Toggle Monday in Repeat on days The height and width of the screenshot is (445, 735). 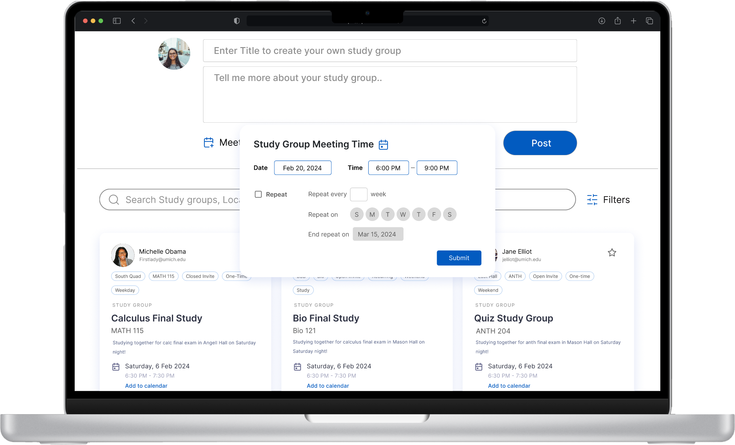(372, 215)
